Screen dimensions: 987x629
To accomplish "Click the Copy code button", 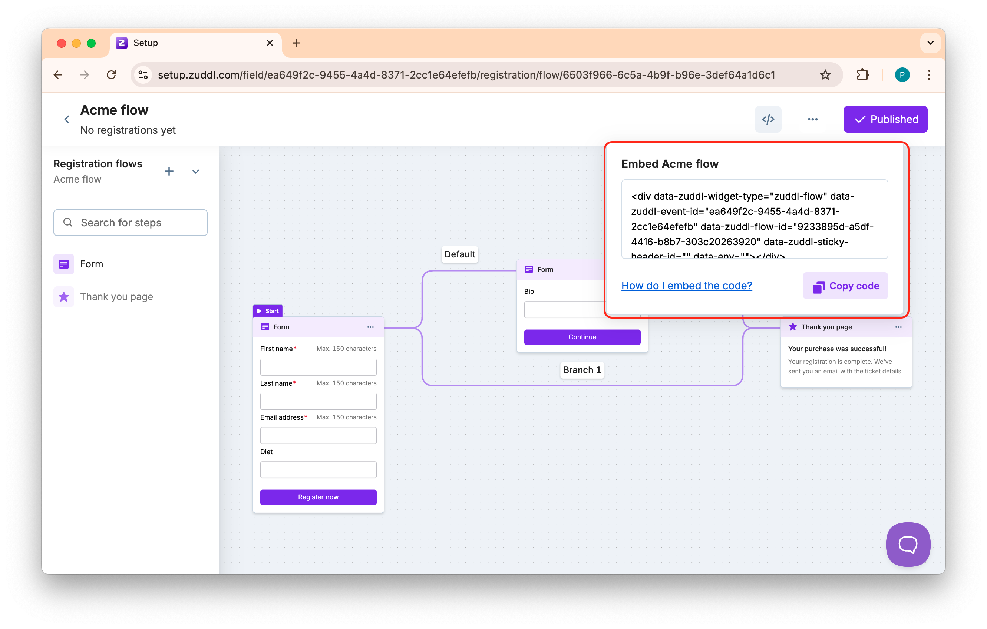I will point(845,286).
